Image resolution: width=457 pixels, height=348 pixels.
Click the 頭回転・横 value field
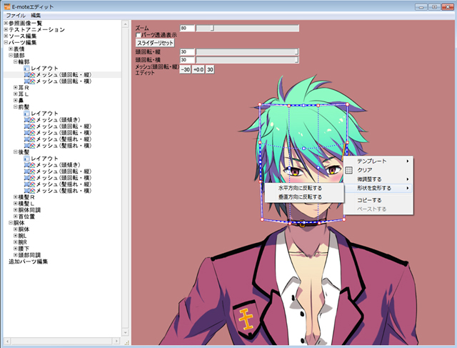[x=187, y=60]
